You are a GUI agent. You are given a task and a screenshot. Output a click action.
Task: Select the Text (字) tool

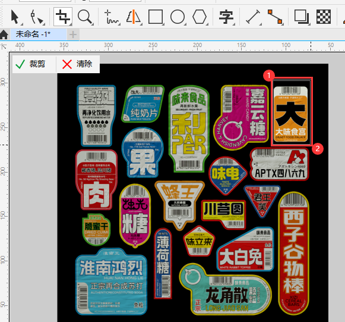coord(226,17)
